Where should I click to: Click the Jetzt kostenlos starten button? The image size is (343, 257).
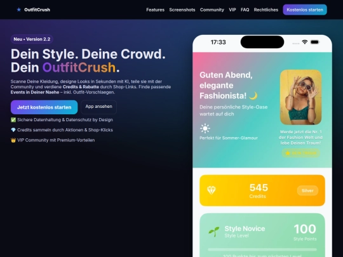[x=44, y=107]
